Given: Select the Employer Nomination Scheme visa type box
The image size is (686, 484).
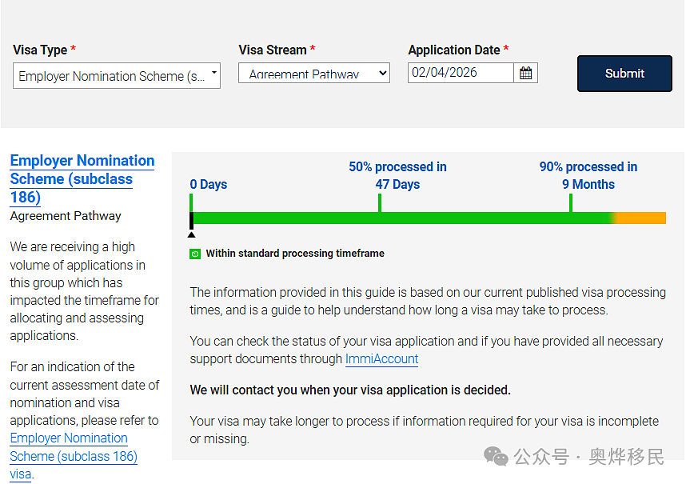Looking at the screenshot, I should pos(117,76).
